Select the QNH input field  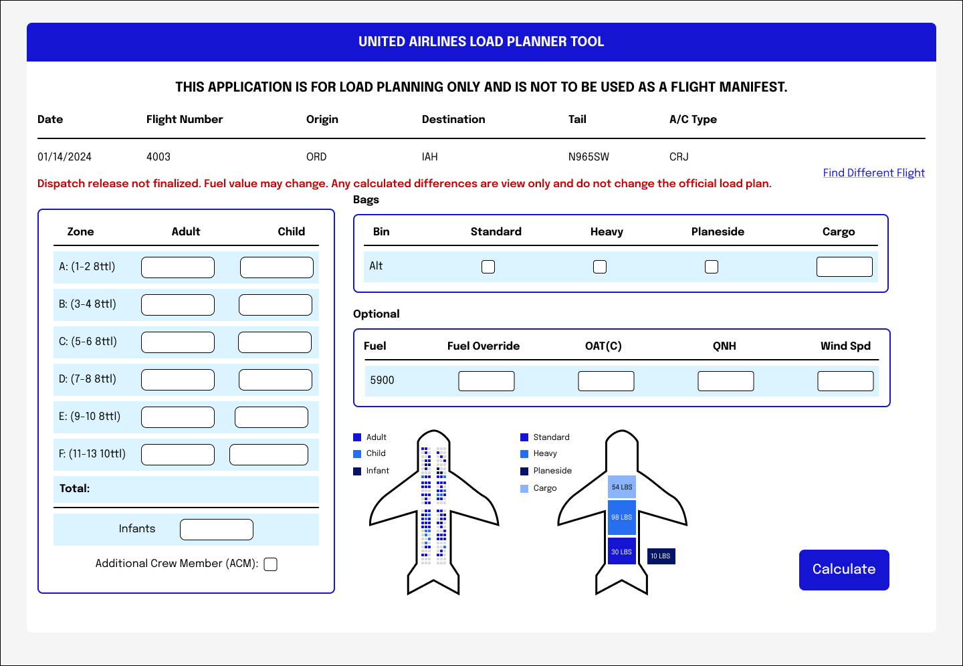coord(726,381)
